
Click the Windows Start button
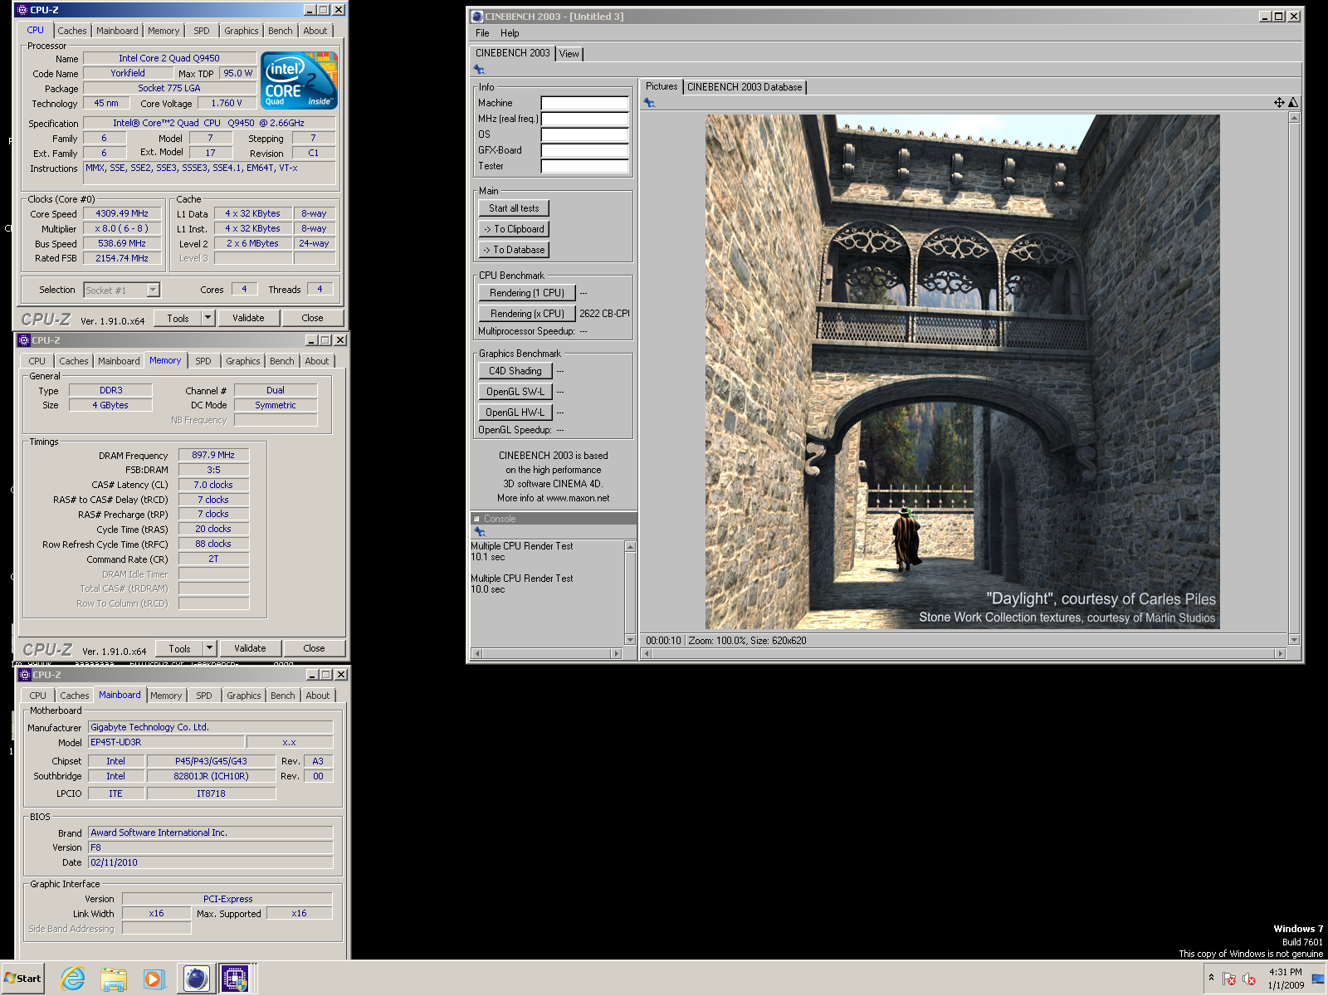(22, 979)
